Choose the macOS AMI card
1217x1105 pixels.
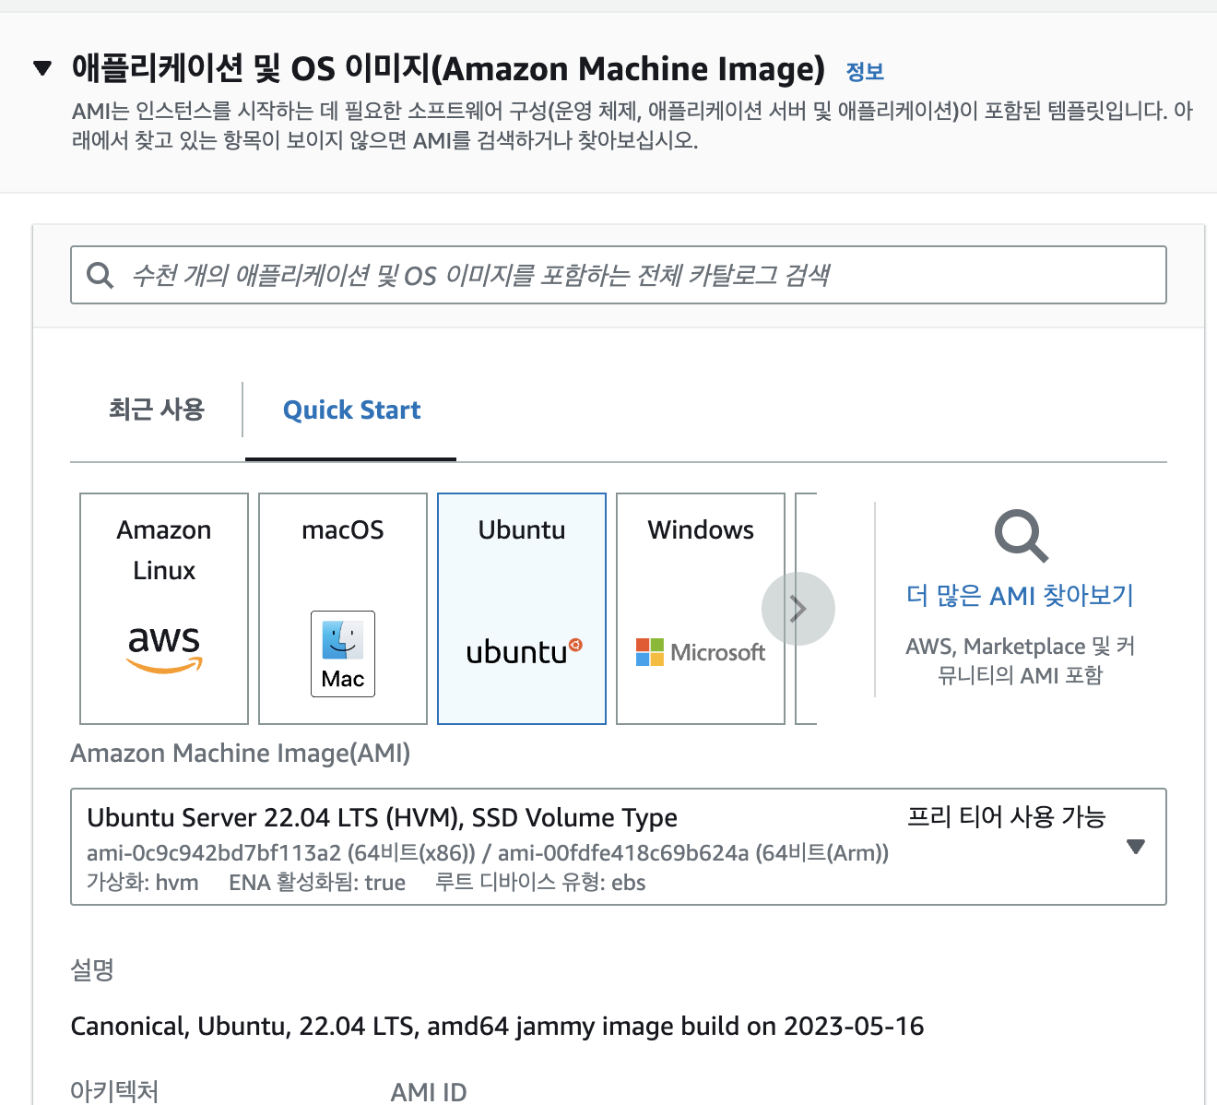[343, 609]
